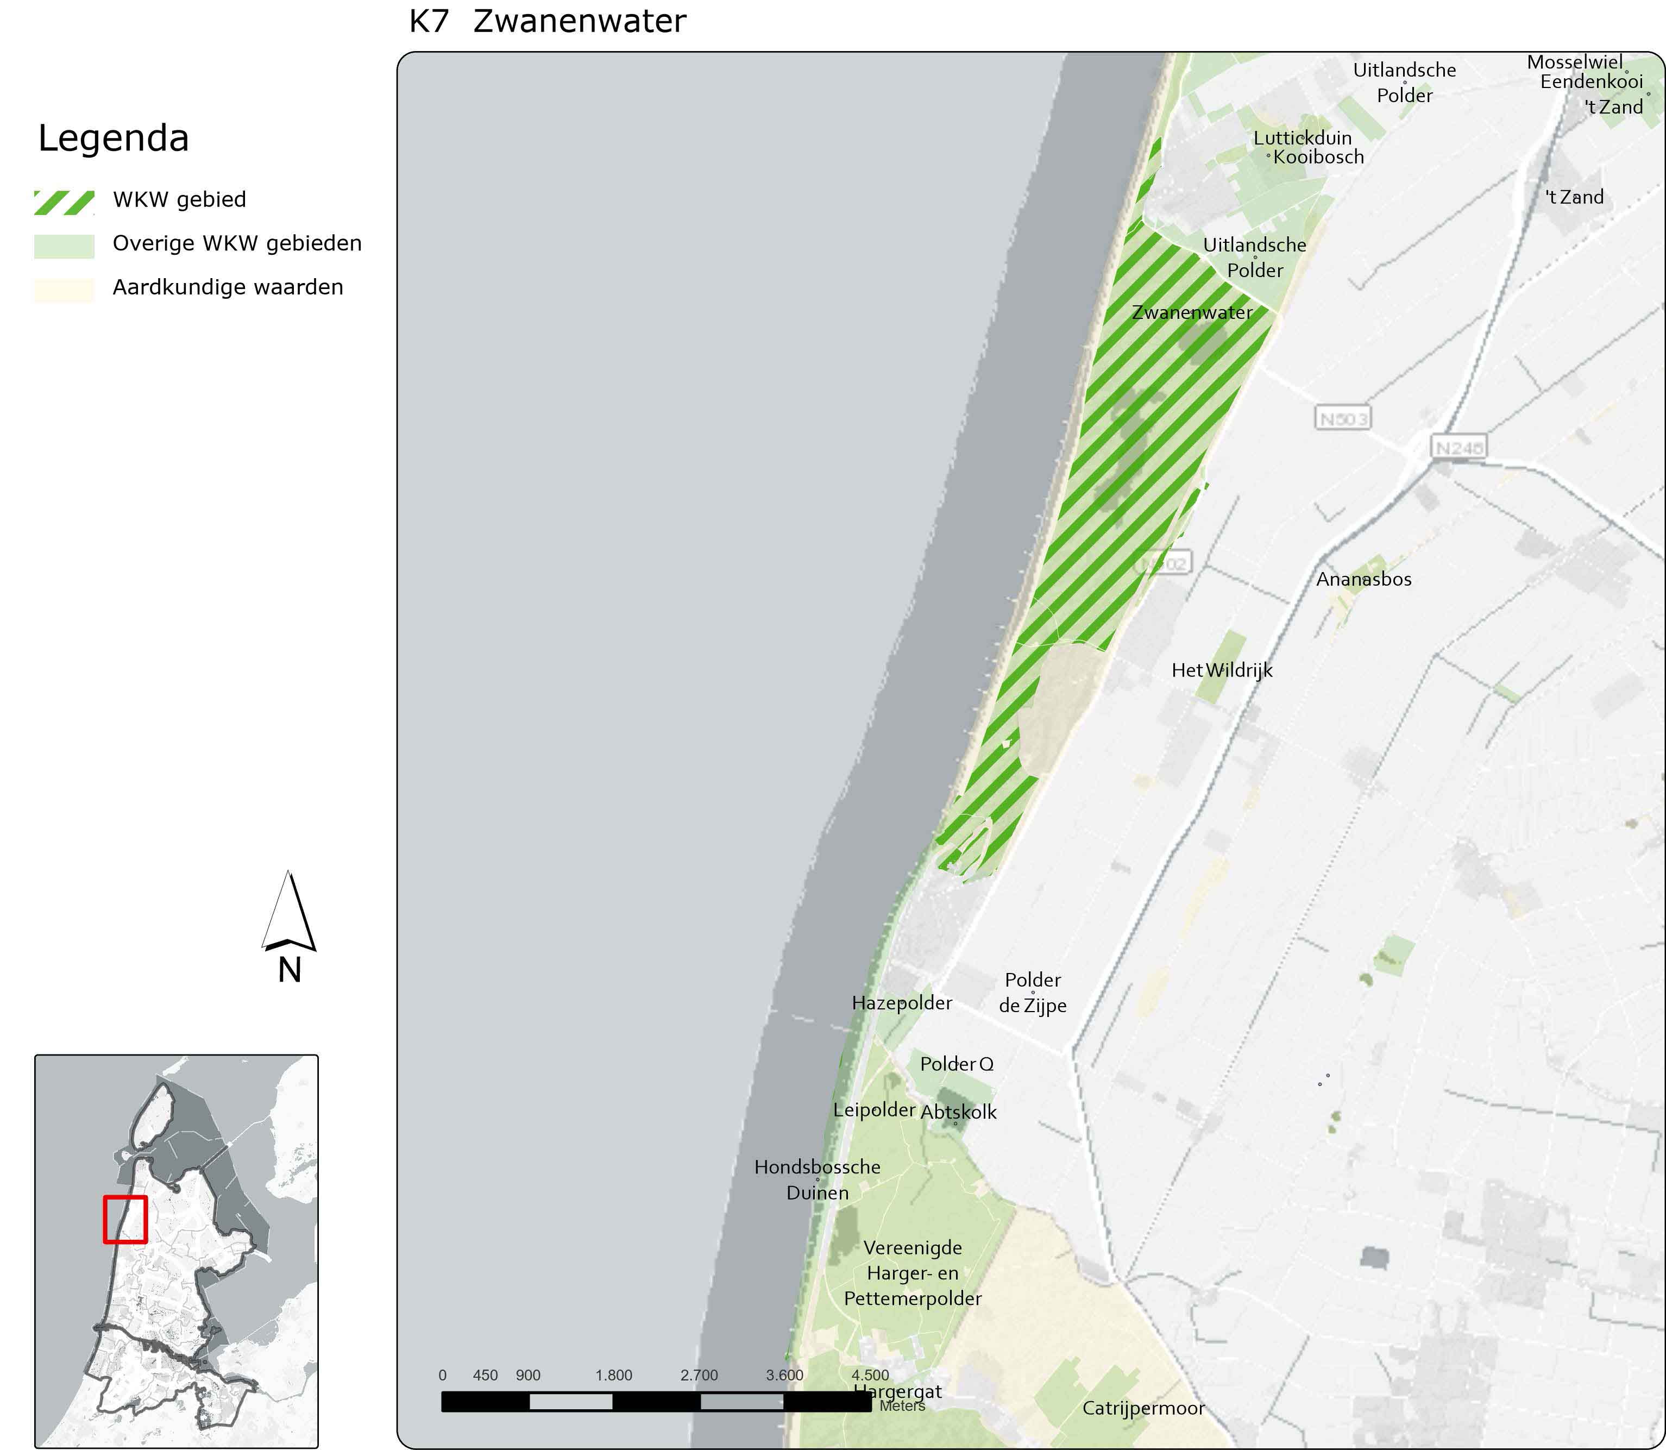The image size is (1666, 1450).
Task: Click the red rectangle on overview map
Action: click(x=125, y=1220)
